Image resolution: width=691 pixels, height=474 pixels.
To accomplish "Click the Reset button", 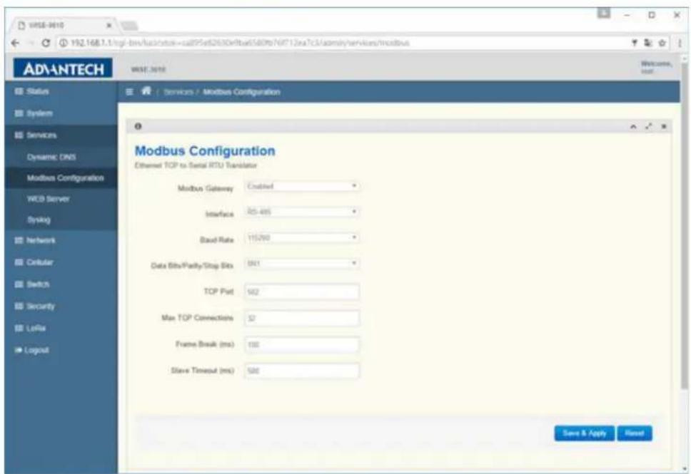I will [x=635, y=433].
